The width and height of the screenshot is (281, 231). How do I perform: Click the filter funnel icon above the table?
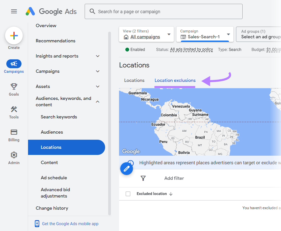[143, 178]
